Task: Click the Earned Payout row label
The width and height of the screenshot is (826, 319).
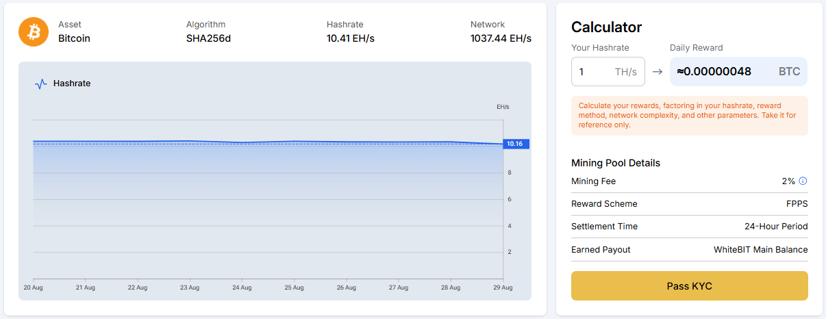Action: (601, 250)
